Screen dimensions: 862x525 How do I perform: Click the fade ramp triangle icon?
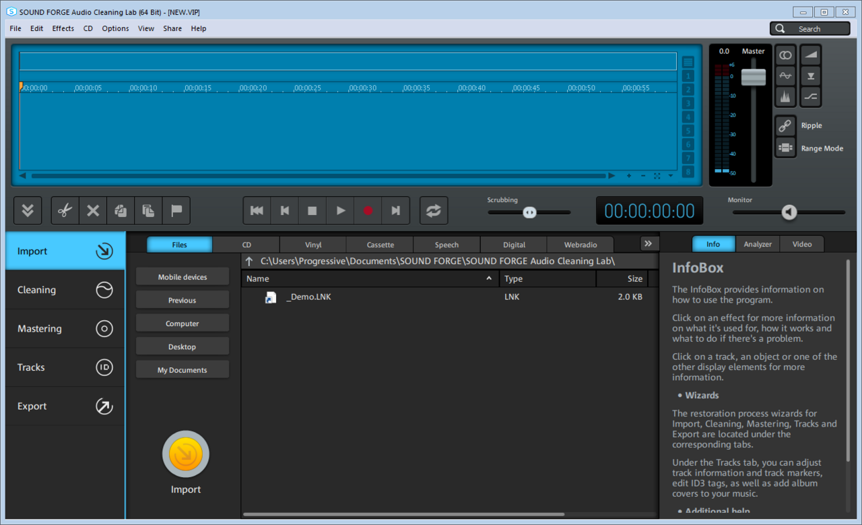point(811,55)
